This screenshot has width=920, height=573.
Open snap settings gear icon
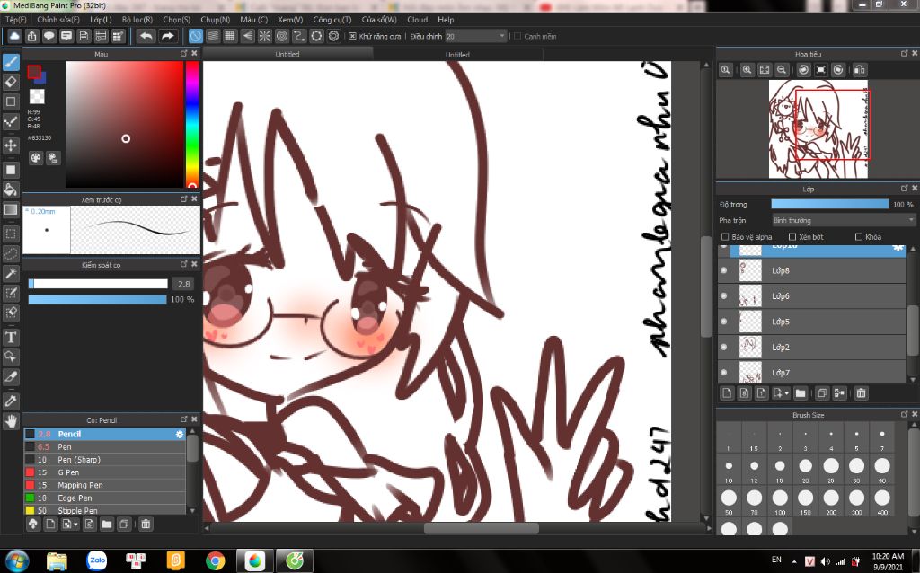[x=334, y=36]
